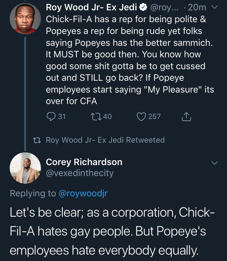Click the Corey Richardson display name

point(84,162)
